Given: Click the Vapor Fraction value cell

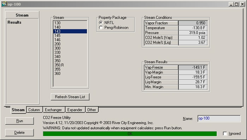Looking at the screenshot, I should click(193, 23).
